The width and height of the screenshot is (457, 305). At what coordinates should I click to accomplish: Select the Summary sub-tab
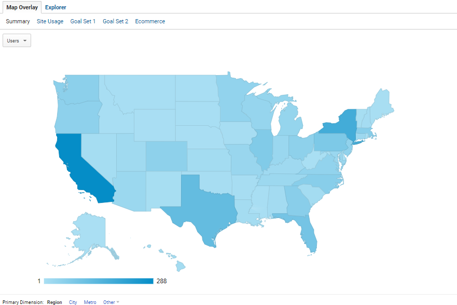[x=18, y=21]
